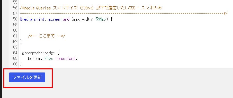Select line number 58 in gutter
This screenshot has width=233, height=98.
(15, 19)
